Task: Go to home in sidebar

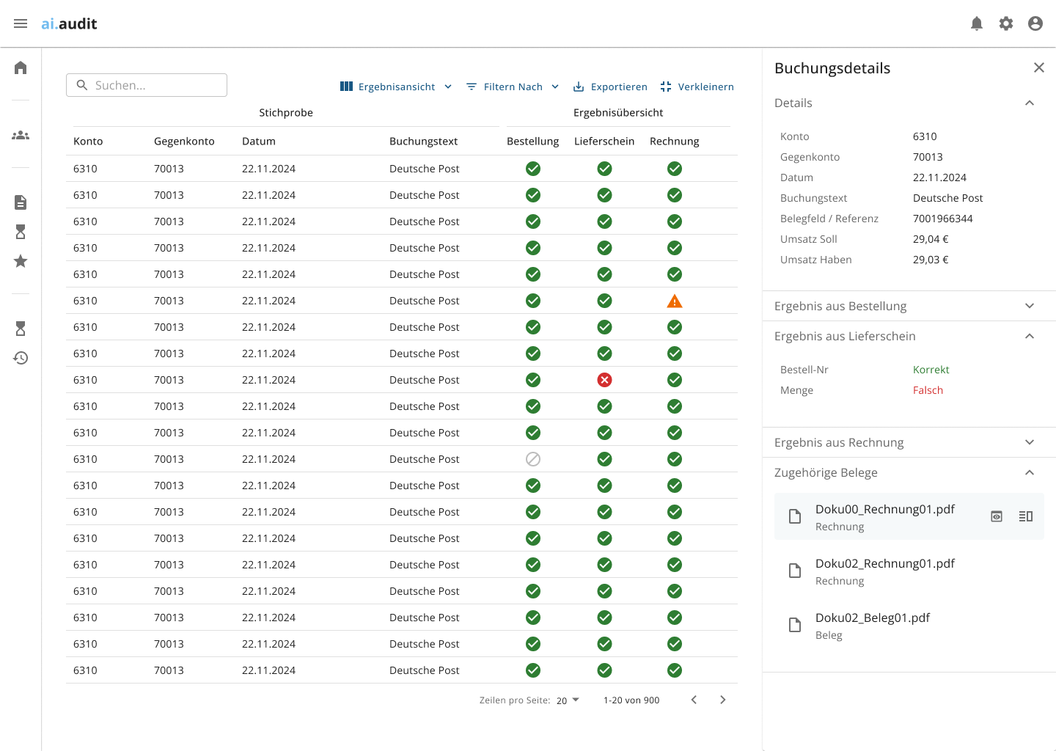Action: coord(21,67)
